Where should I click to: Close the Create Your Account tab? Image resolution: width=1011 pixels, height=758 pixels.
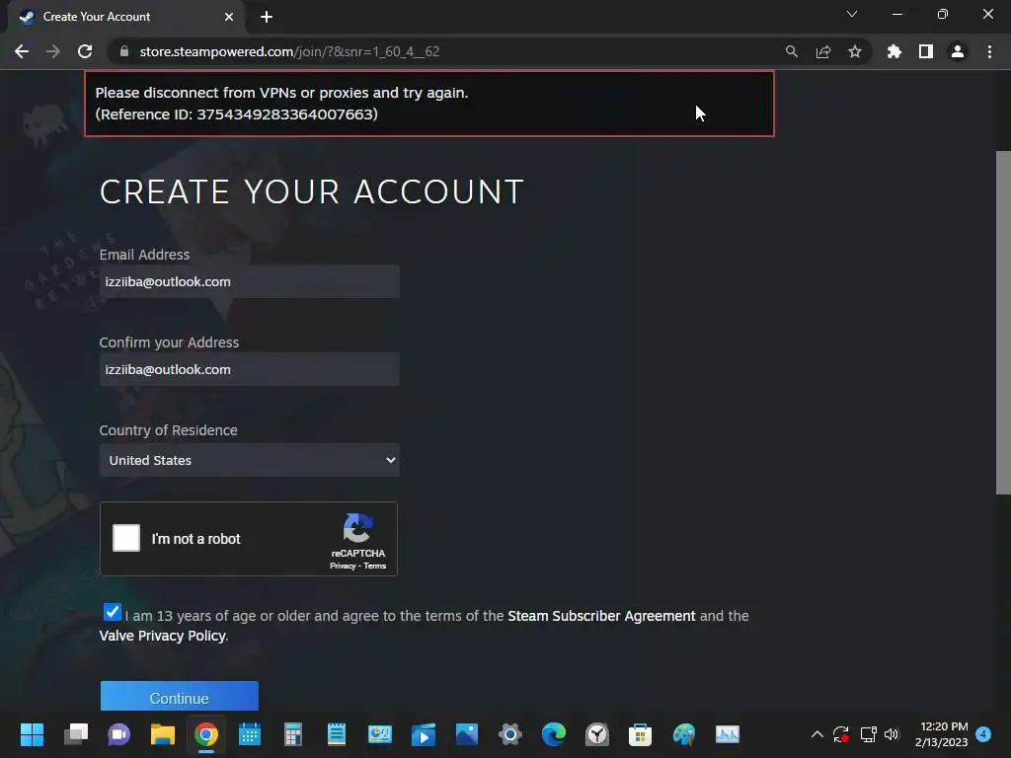click(x=229, y=17)
